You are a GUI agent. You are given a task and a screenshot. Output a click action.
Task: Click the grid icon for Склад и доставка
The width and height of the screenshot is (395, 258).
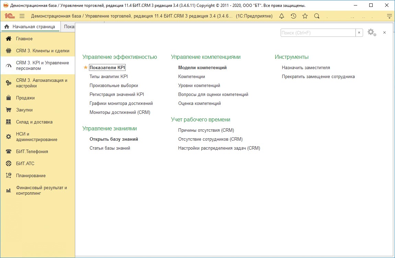pyautogui.click(x=9, y=122)
